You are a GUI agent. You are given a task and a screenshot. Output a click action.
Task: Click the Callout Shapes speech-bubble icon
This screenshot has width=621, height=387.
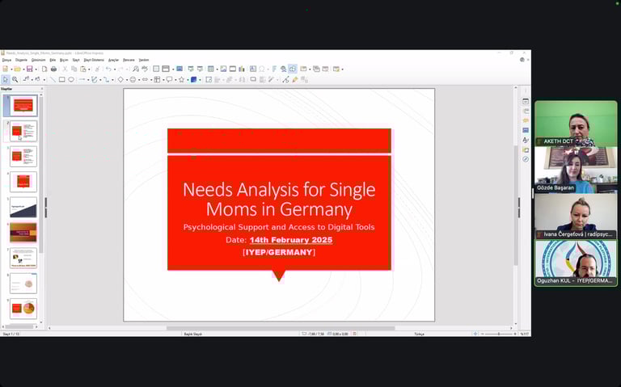tap(170, 79)
